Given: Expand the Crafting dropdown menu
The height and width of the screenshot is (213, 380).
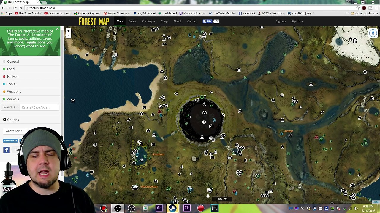Looking at the screenshot, I should coord(148,21).
